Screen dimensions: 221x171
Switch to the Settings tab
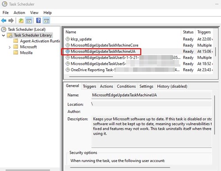point(146,86)
